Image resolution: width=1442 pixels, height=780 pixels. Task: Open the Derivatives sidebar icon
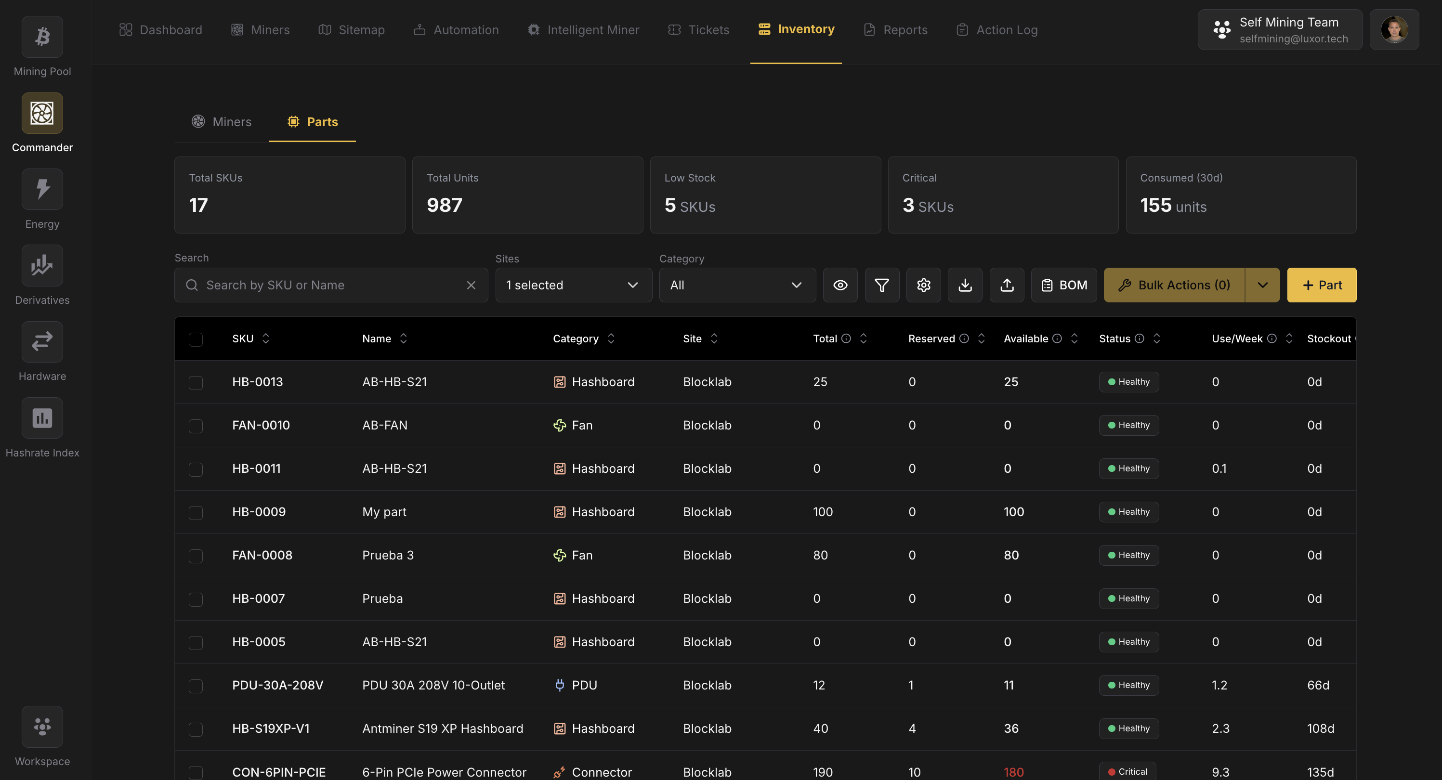coord(42,265)
